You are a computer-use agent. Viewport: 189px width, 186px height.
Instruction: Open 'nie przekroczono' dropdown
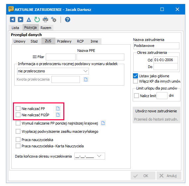click(53, 71)
